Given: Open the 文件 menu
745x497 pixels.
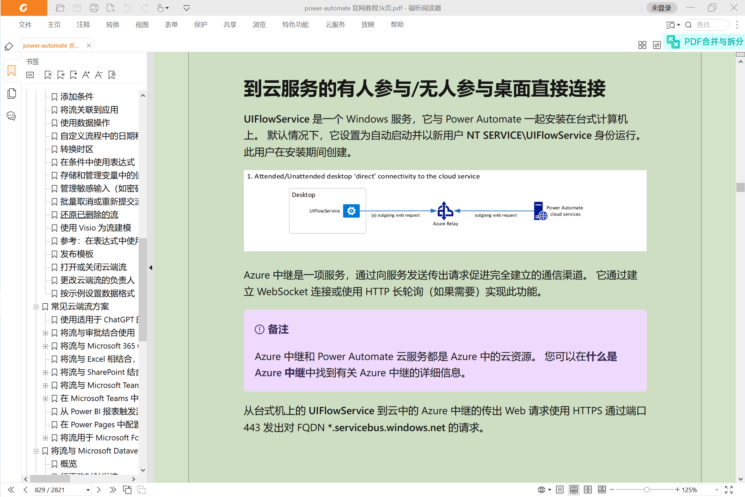Looking at the screenshot, I should pos(25,25).
